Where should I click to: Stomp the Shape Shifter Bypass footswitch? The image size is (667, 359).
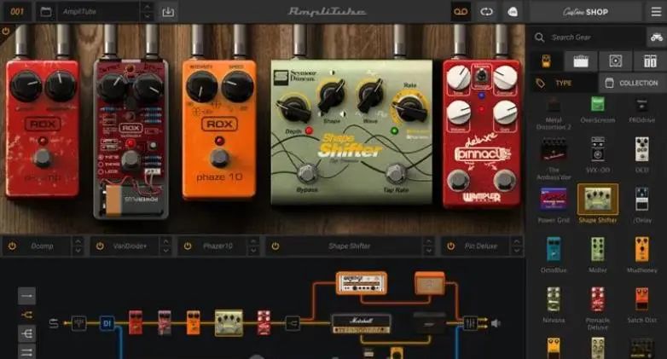tap(307, 174)
